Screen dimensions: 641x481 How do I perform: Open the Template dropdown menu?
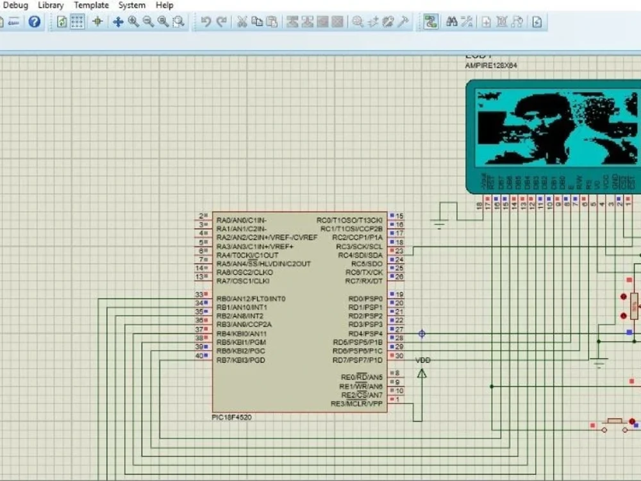click(91, 5)
